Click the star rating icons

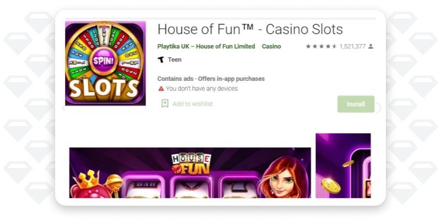(321, 46)
